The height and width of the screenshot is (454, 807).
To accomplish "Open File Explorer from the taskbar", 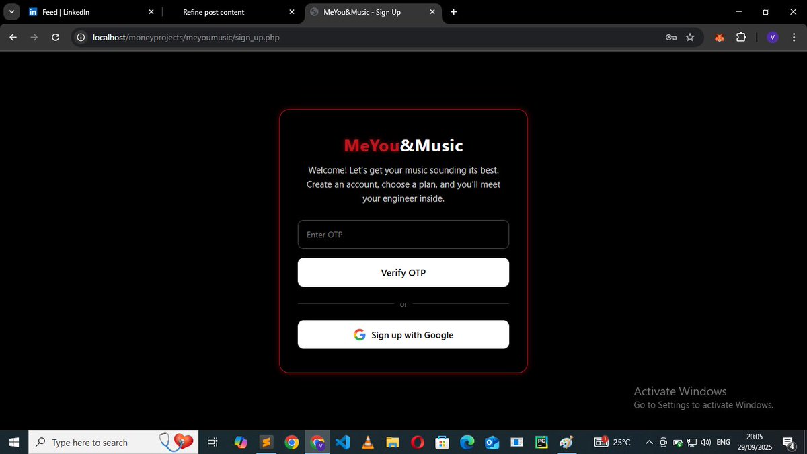I will click(x=393, y=442).
